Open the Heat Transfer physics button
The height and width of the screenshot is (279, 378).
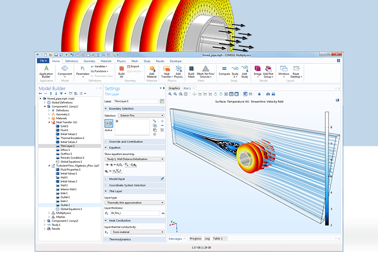click(x=167, y=71)
